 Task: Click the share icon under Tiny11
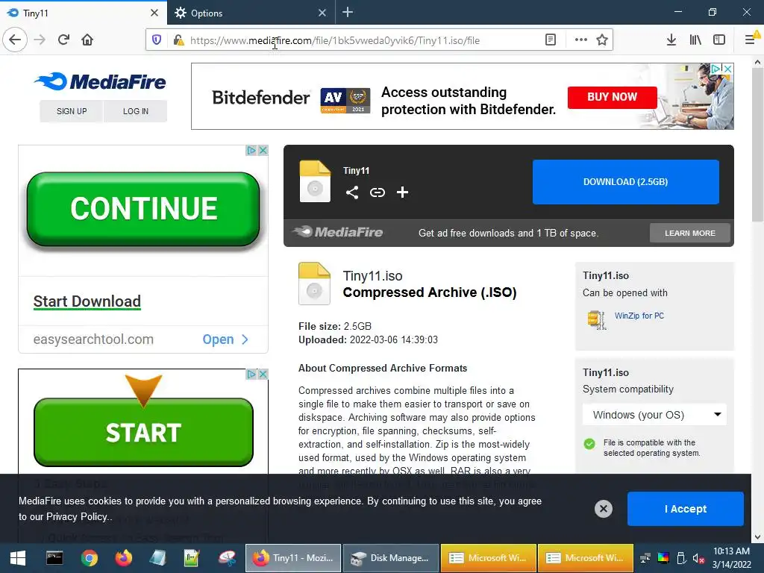[352, 192]
